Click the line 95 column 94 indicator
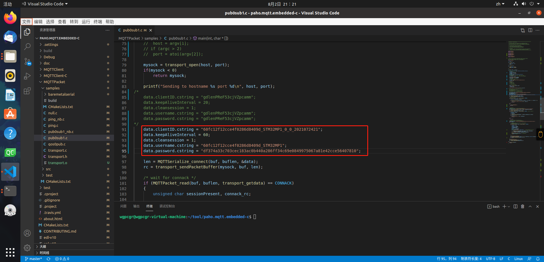Viewport: 544px width, 262px height. click(447, 259)
